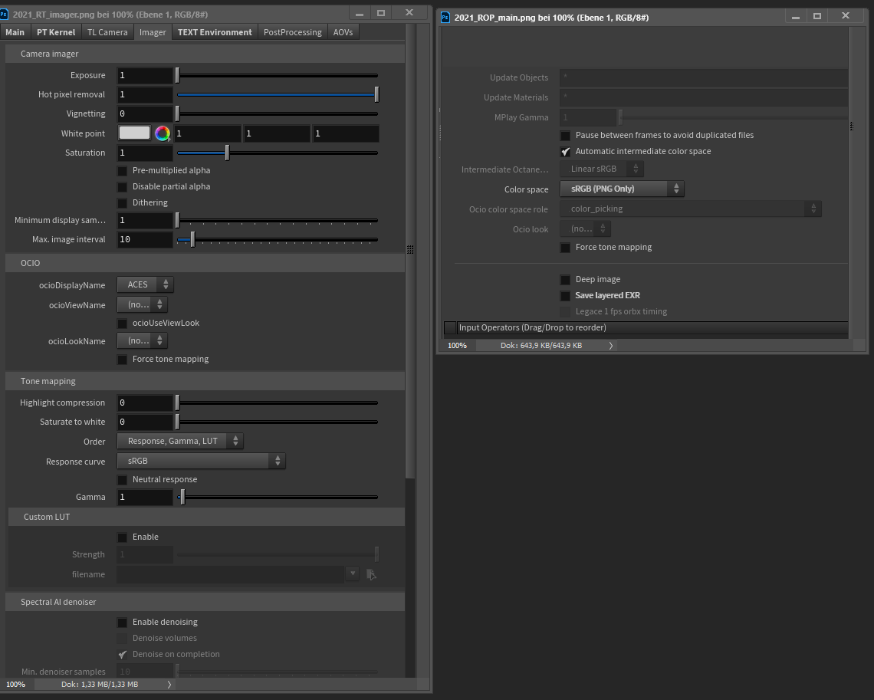Click the Tone mapping section header

pos(205,381)
